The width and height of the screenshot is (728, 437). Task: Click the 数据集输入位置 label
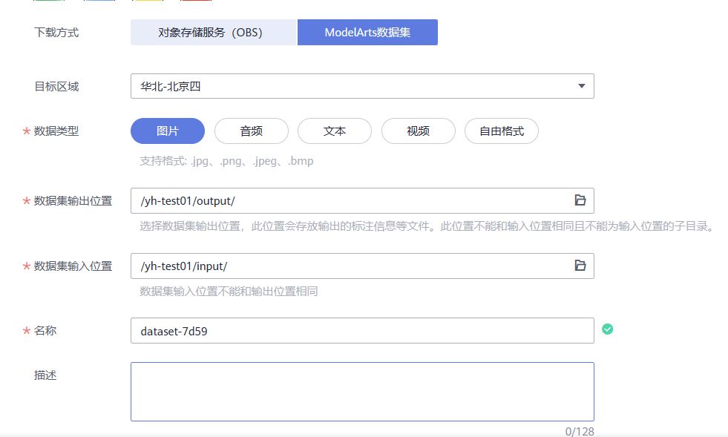(73, 266)
